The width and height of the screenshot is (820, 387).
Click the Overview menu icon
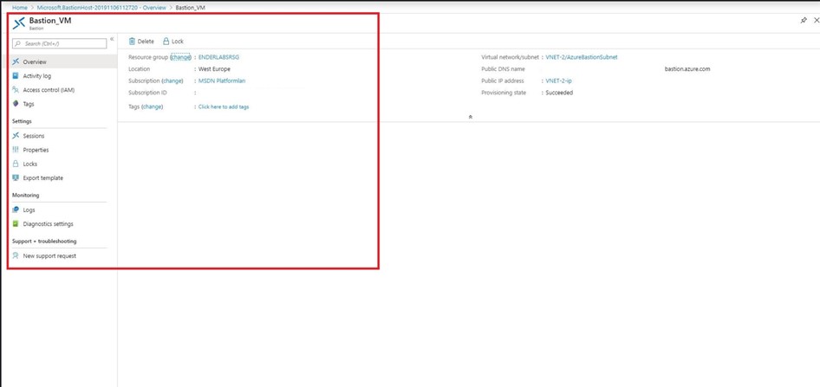16,61
